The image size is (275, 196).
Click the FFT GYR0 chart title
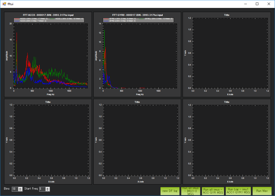(137, 15)
